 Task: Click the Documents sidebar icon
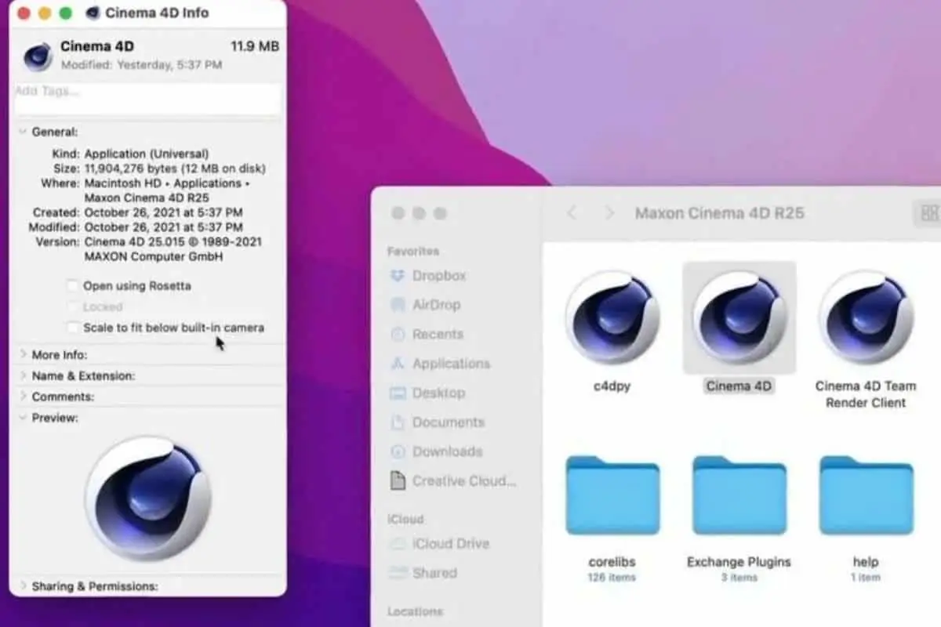(x=398, y=422)
